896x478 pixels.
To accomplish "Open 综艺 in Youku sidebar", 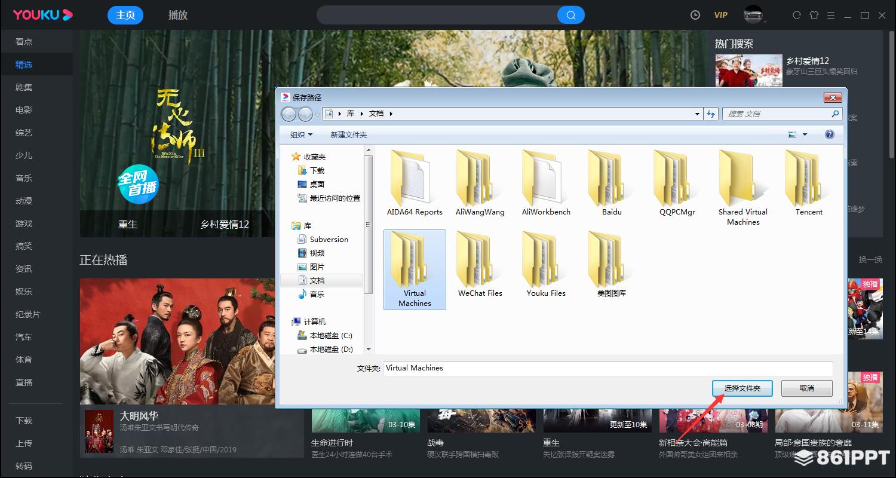I will click(x=24, y=133).
